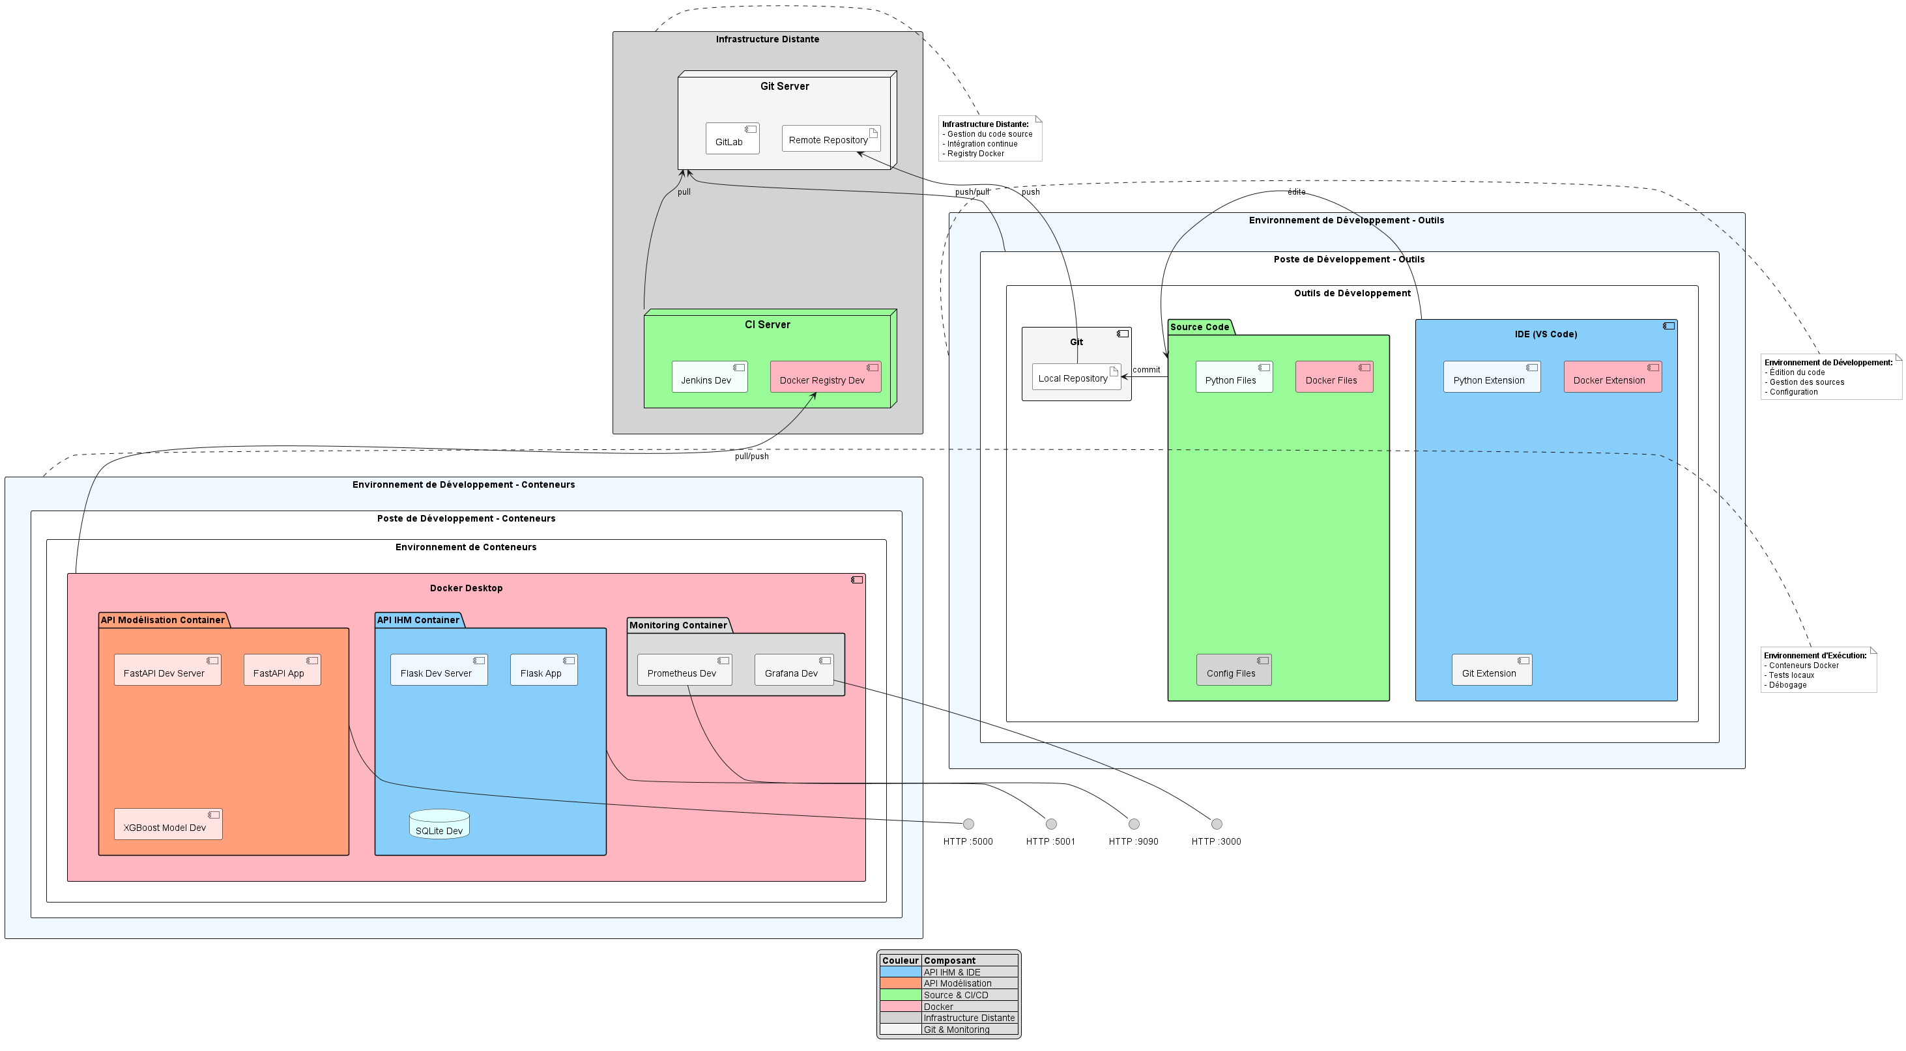Viewport: 1906px width, 1051px height.
Task: Expand the Monitoring Container folder tab
Action: pyautogui.click(x=677, y=625)
